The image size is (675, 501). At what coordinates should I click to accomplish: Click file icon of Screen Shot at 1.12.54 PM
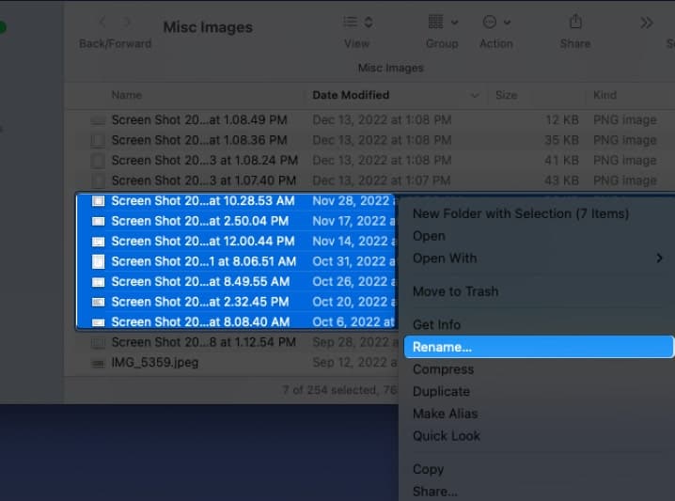coord(98,343)
